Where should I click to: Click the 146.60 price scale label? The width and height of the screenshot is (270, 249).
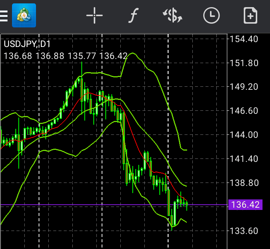[244, 111]
